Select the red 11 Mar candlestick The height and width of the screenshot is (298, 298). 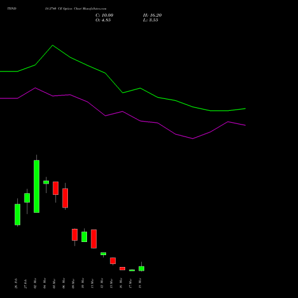(94, 239)
